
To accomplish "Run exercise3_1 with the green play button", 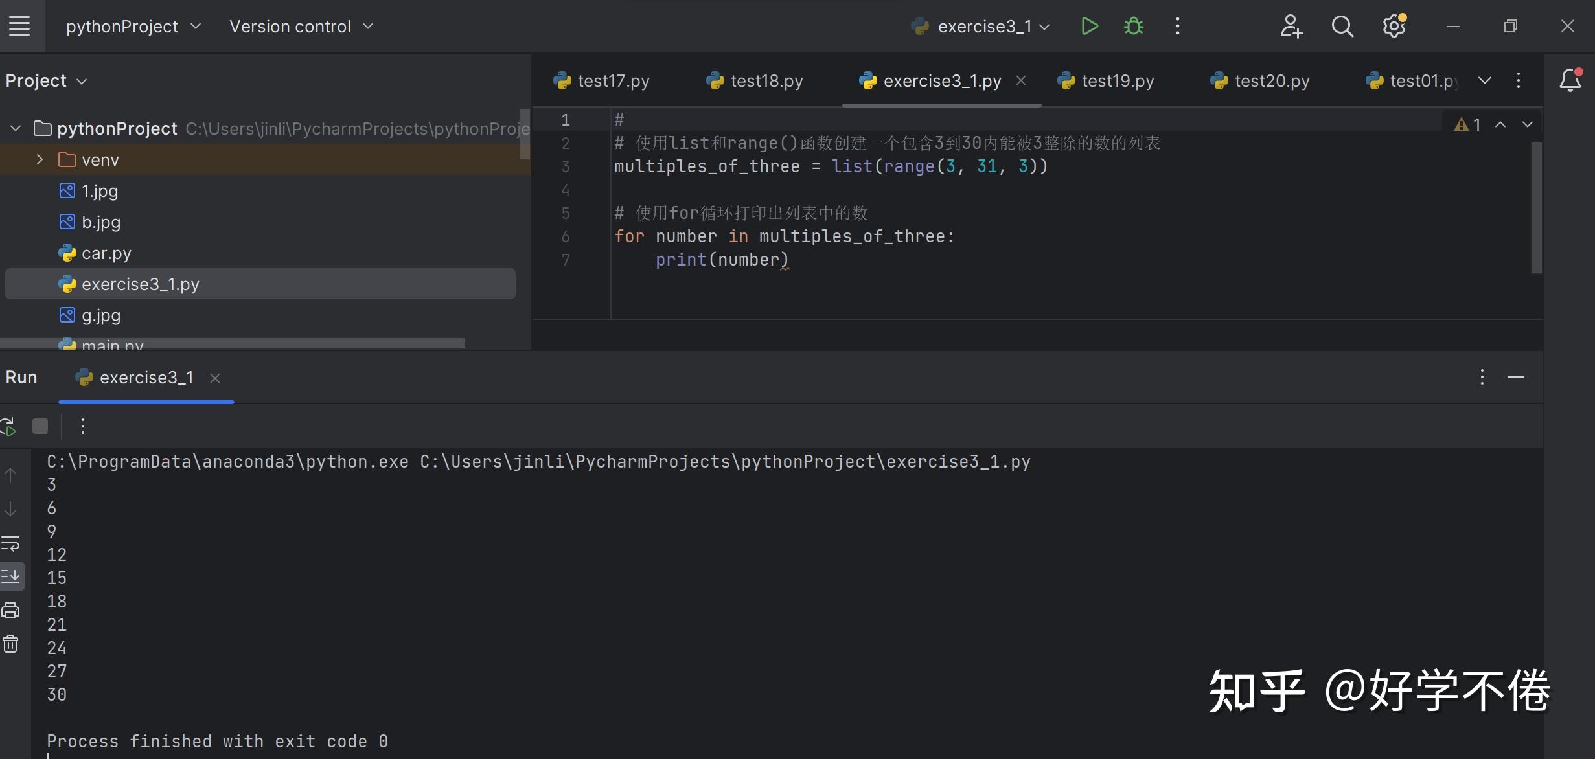I will tap(1090, 27).
